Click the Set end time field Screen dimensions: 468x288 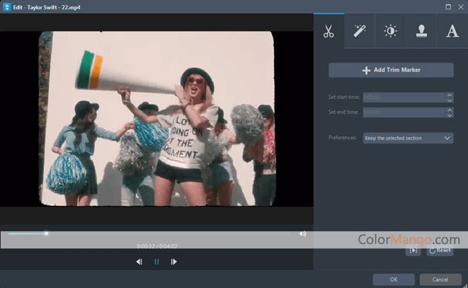point(404,112)
